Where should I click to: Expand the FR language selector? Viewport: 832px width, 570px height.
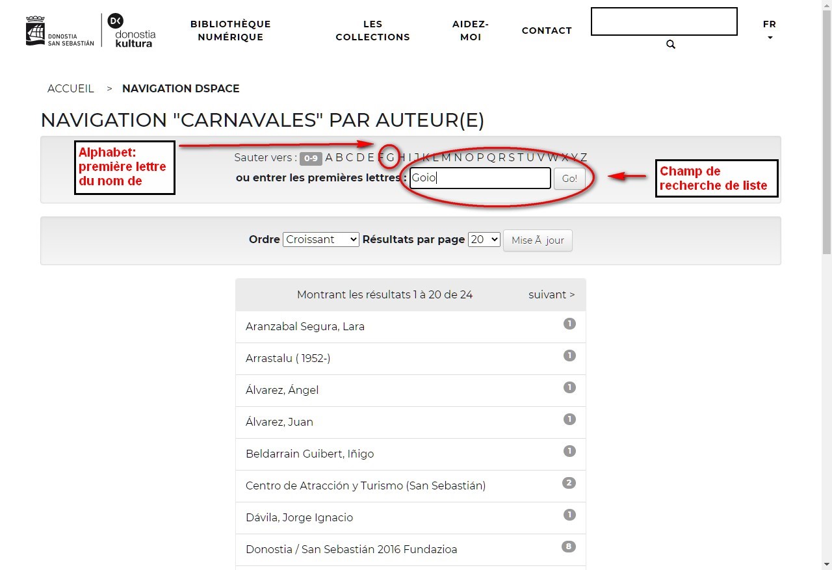click(x=770, y=31)
